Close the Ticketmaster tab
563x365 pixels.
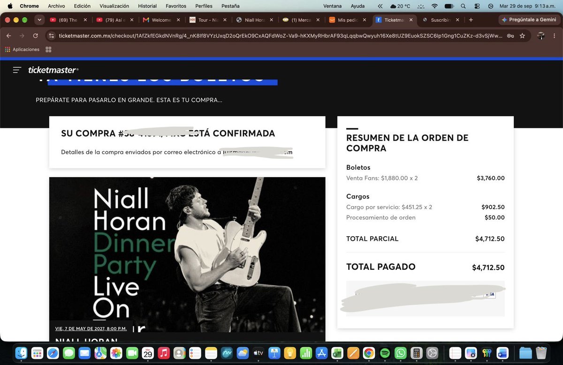pos(411,20)
